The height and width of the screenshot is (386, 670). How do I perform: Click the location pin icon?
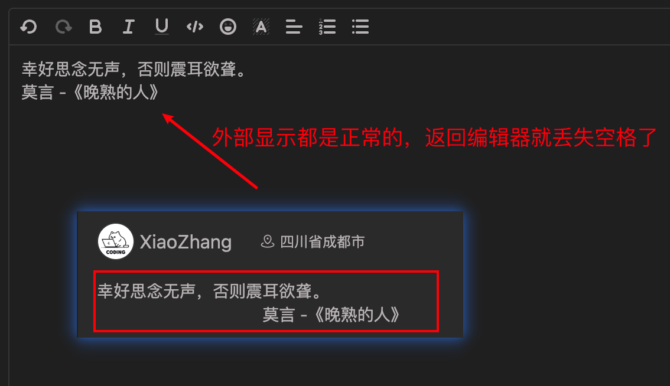click(268, 241)
